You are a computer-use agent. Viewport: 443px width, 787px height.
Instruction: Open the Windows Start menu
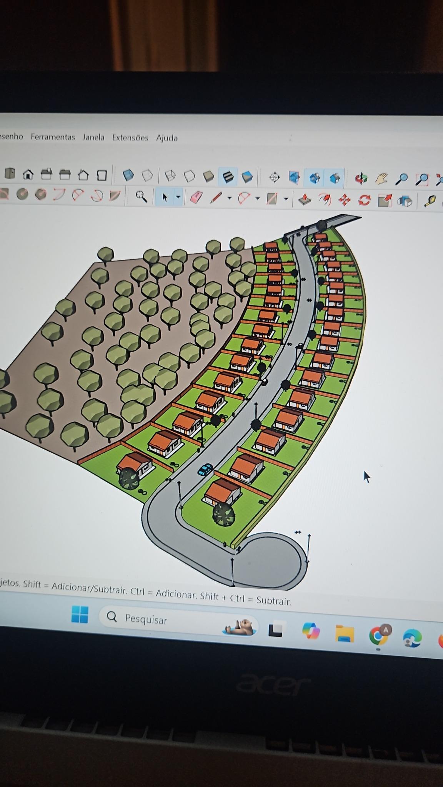(80, 614)
